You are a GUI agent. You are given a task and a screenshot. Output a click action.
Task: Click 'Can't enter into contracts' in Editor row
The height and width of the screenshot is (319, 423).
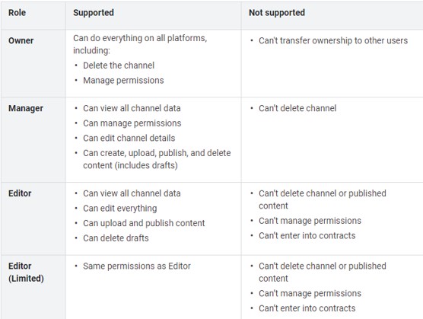coord(307,235)
